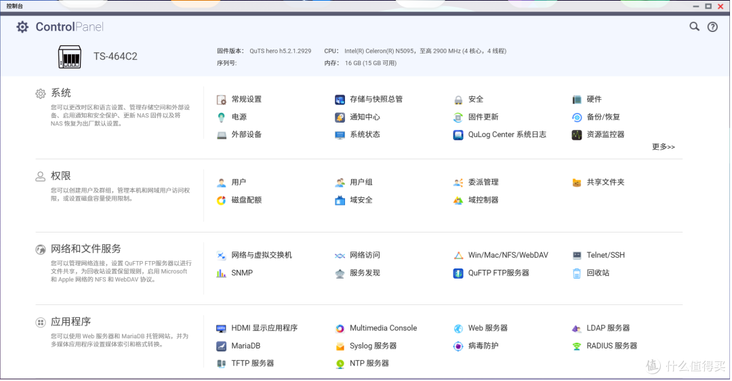Open 资源监控器 resource monitor icon
This screenshot has width=732, height=381.
pos(577,135)
